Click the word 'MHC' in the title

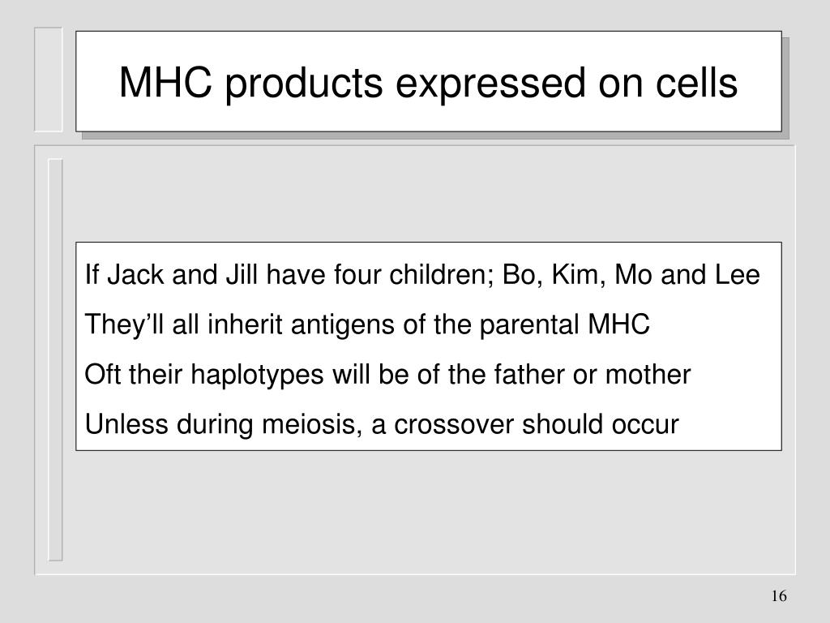[x=165, y=82]
